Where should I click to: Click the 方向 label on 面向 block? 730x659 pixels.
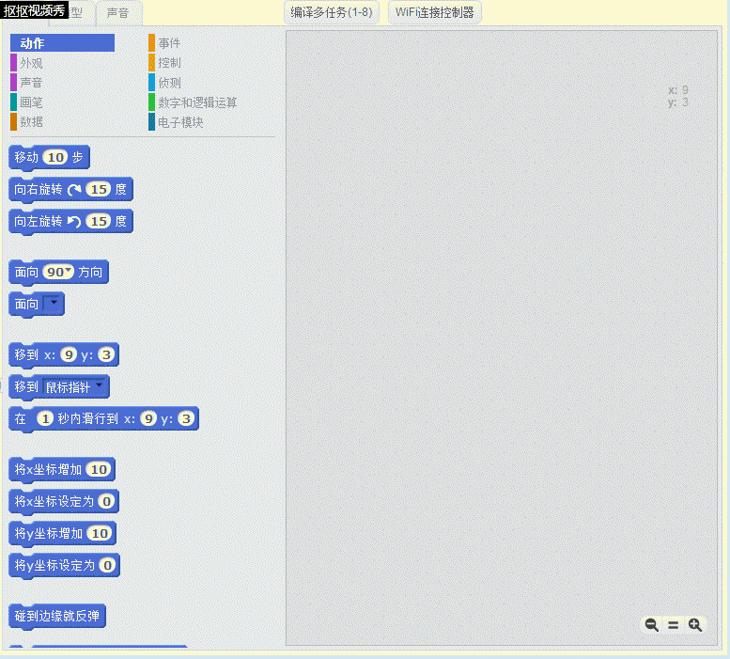90,272
